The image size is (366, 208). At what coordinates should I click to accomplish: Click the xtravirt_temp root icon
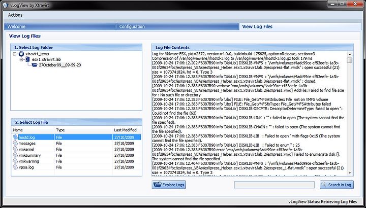[21, 54]
